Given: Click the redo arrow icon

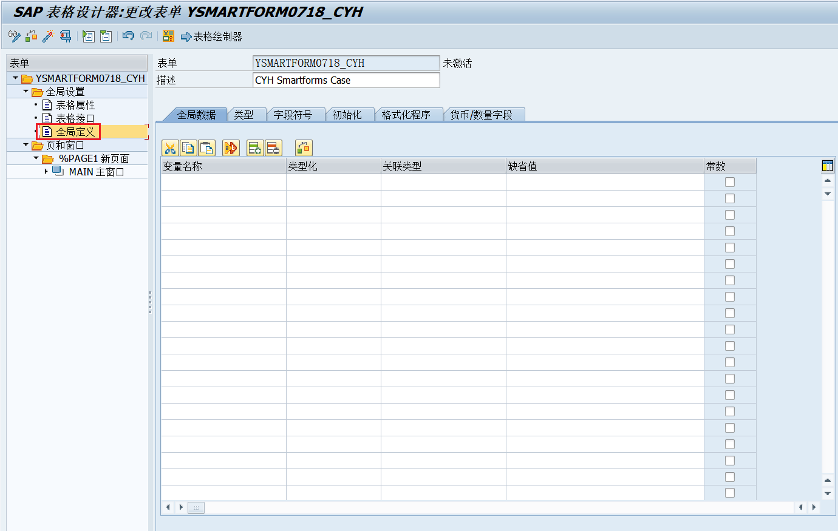Looking at the screenshot, I should click(x=146, y=36).
